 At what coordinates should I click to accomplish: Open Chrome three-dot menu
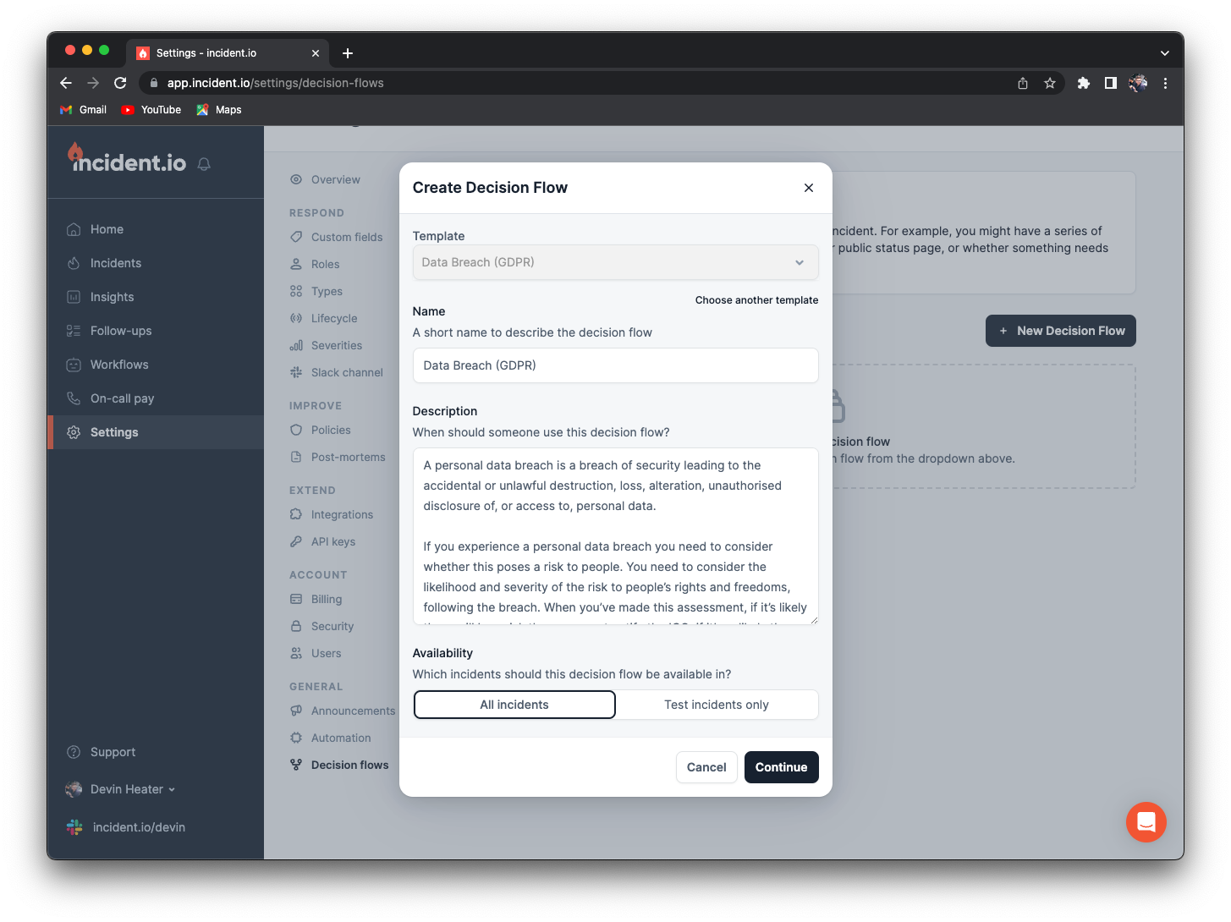click(x=1165, y=83)
